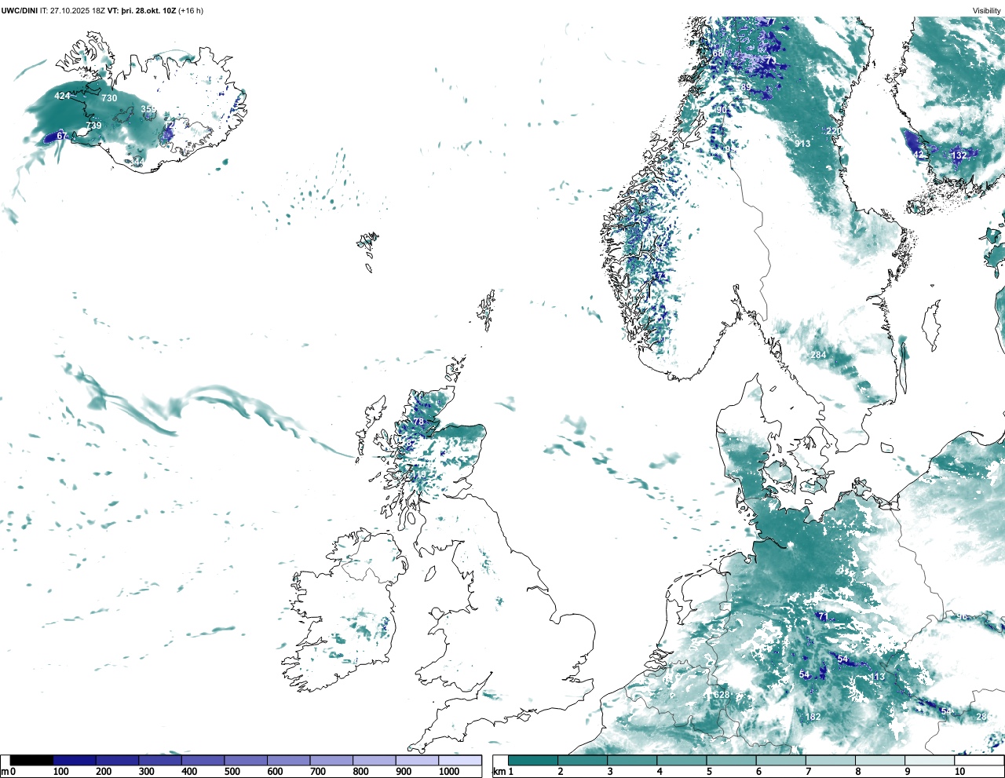This screenshot has height=778, width=1005.
Task: Click the "132" value over southern Finland
Action: point(959,155)
